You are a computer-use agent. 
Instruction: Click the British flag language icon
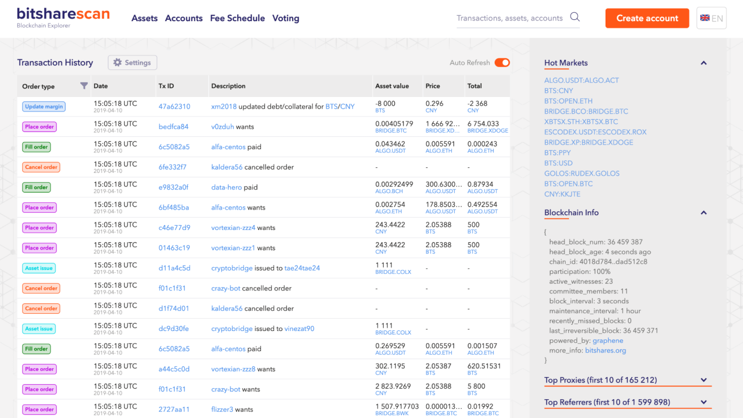(705, 17)
